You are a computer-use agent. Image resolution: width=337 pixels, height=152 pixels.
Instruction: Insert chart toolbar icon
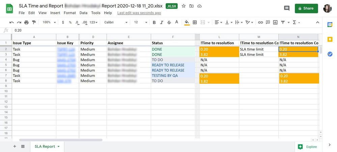click(x=275, y=22)
